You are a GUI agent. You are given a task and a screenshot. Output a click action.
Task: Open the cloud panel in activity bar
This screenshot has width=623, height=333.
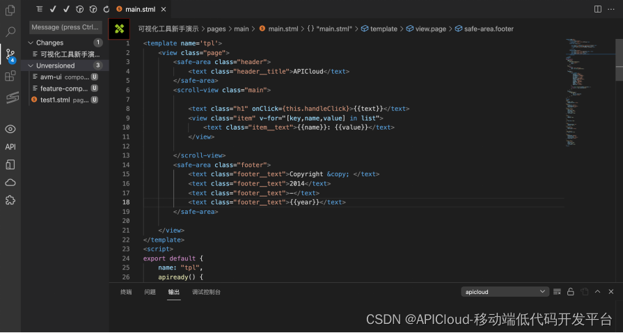pos(10,183)
